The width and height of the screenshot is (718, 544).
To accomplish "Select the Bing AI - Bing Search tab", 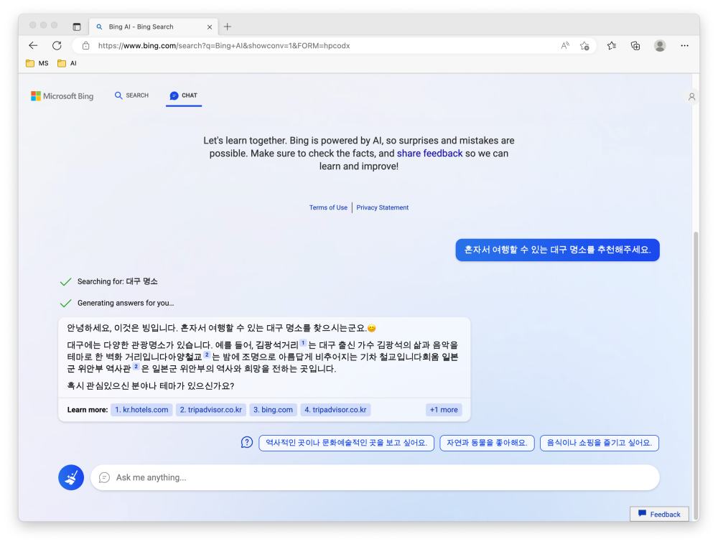I will (x=154, y=27).
